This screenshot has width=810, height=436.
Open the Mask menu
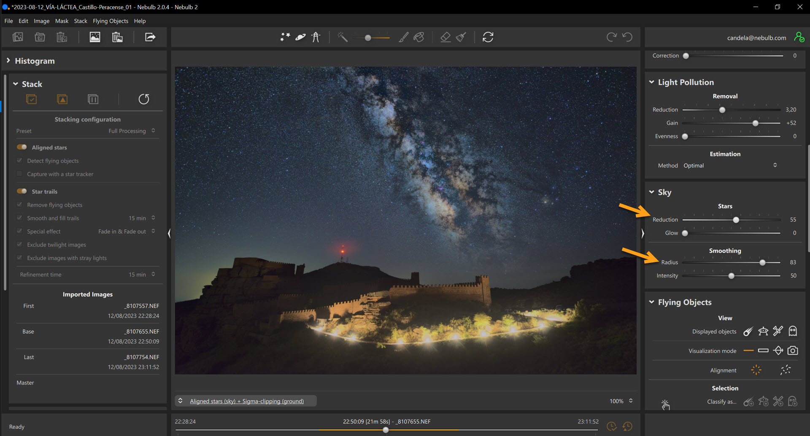62,21
